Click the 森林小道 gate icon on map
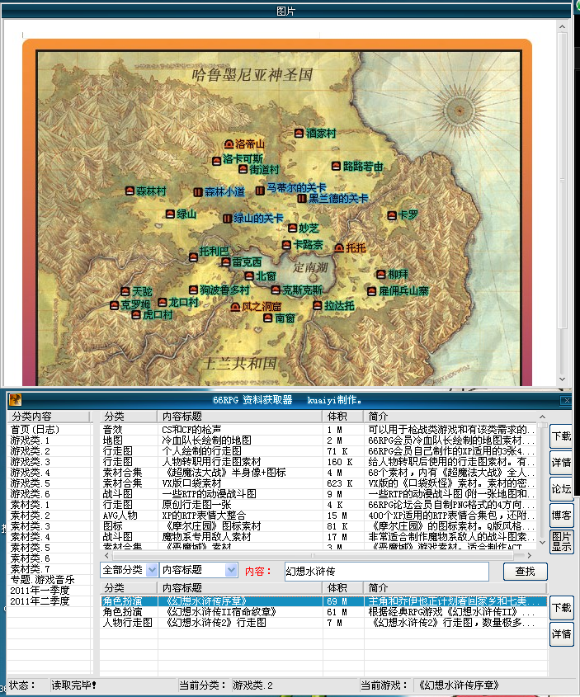Viewport: 580px width, 697px height. [198, 192]
